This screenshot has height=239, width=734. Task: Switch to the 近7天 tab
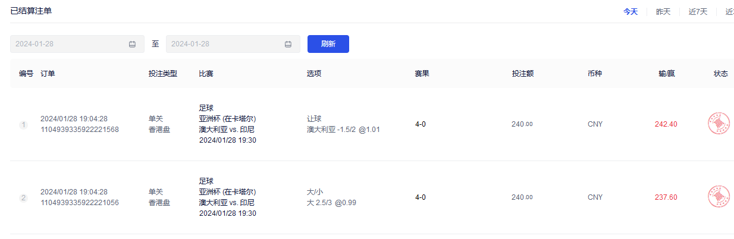(698, 12)
